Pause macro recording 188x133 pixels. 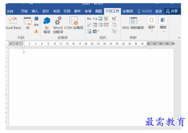coord(36,25)
